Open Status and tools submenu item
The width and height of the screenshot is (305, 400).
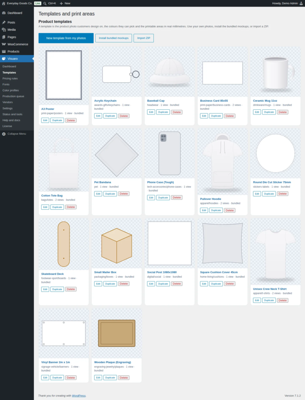(x=12, y=114)
